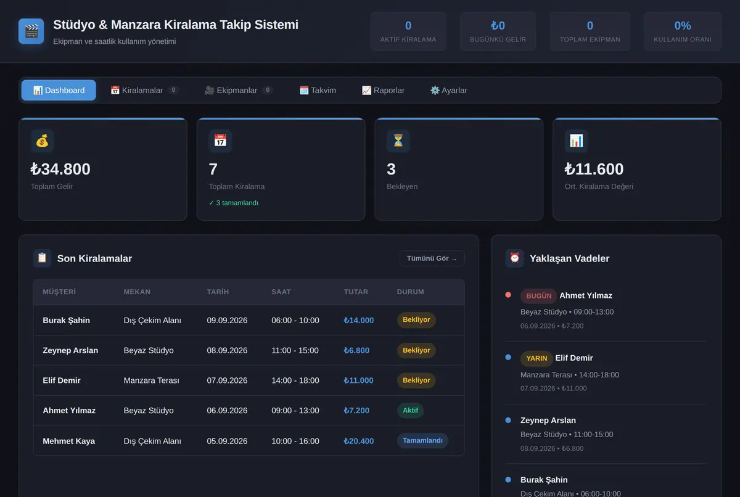Click the MÜŞTERİ column header

tap(59, 292)
